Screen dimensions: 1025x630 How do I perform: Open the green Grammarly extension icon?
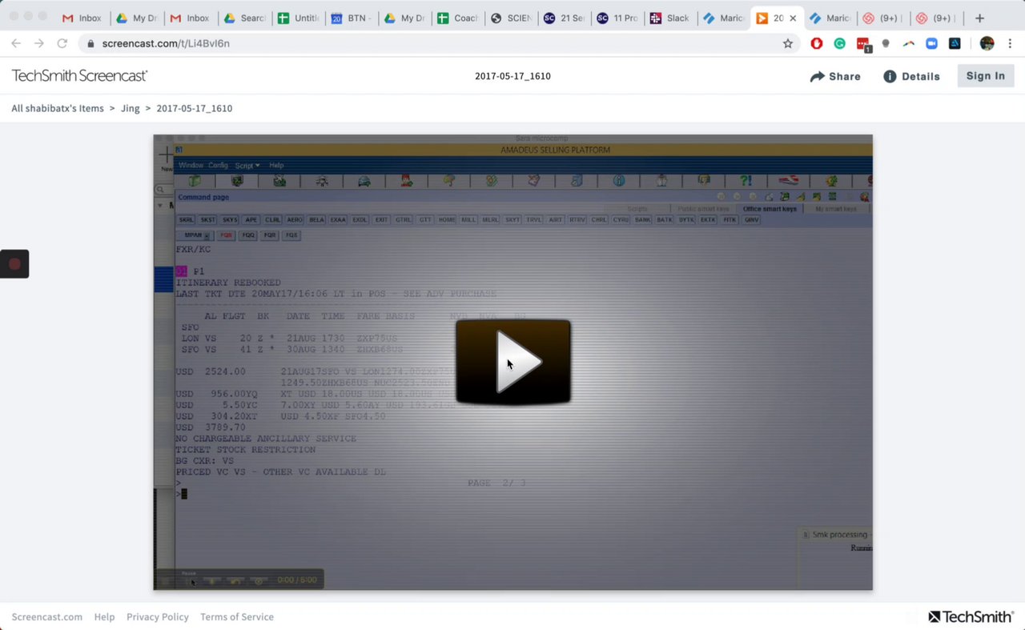point(840,43)
